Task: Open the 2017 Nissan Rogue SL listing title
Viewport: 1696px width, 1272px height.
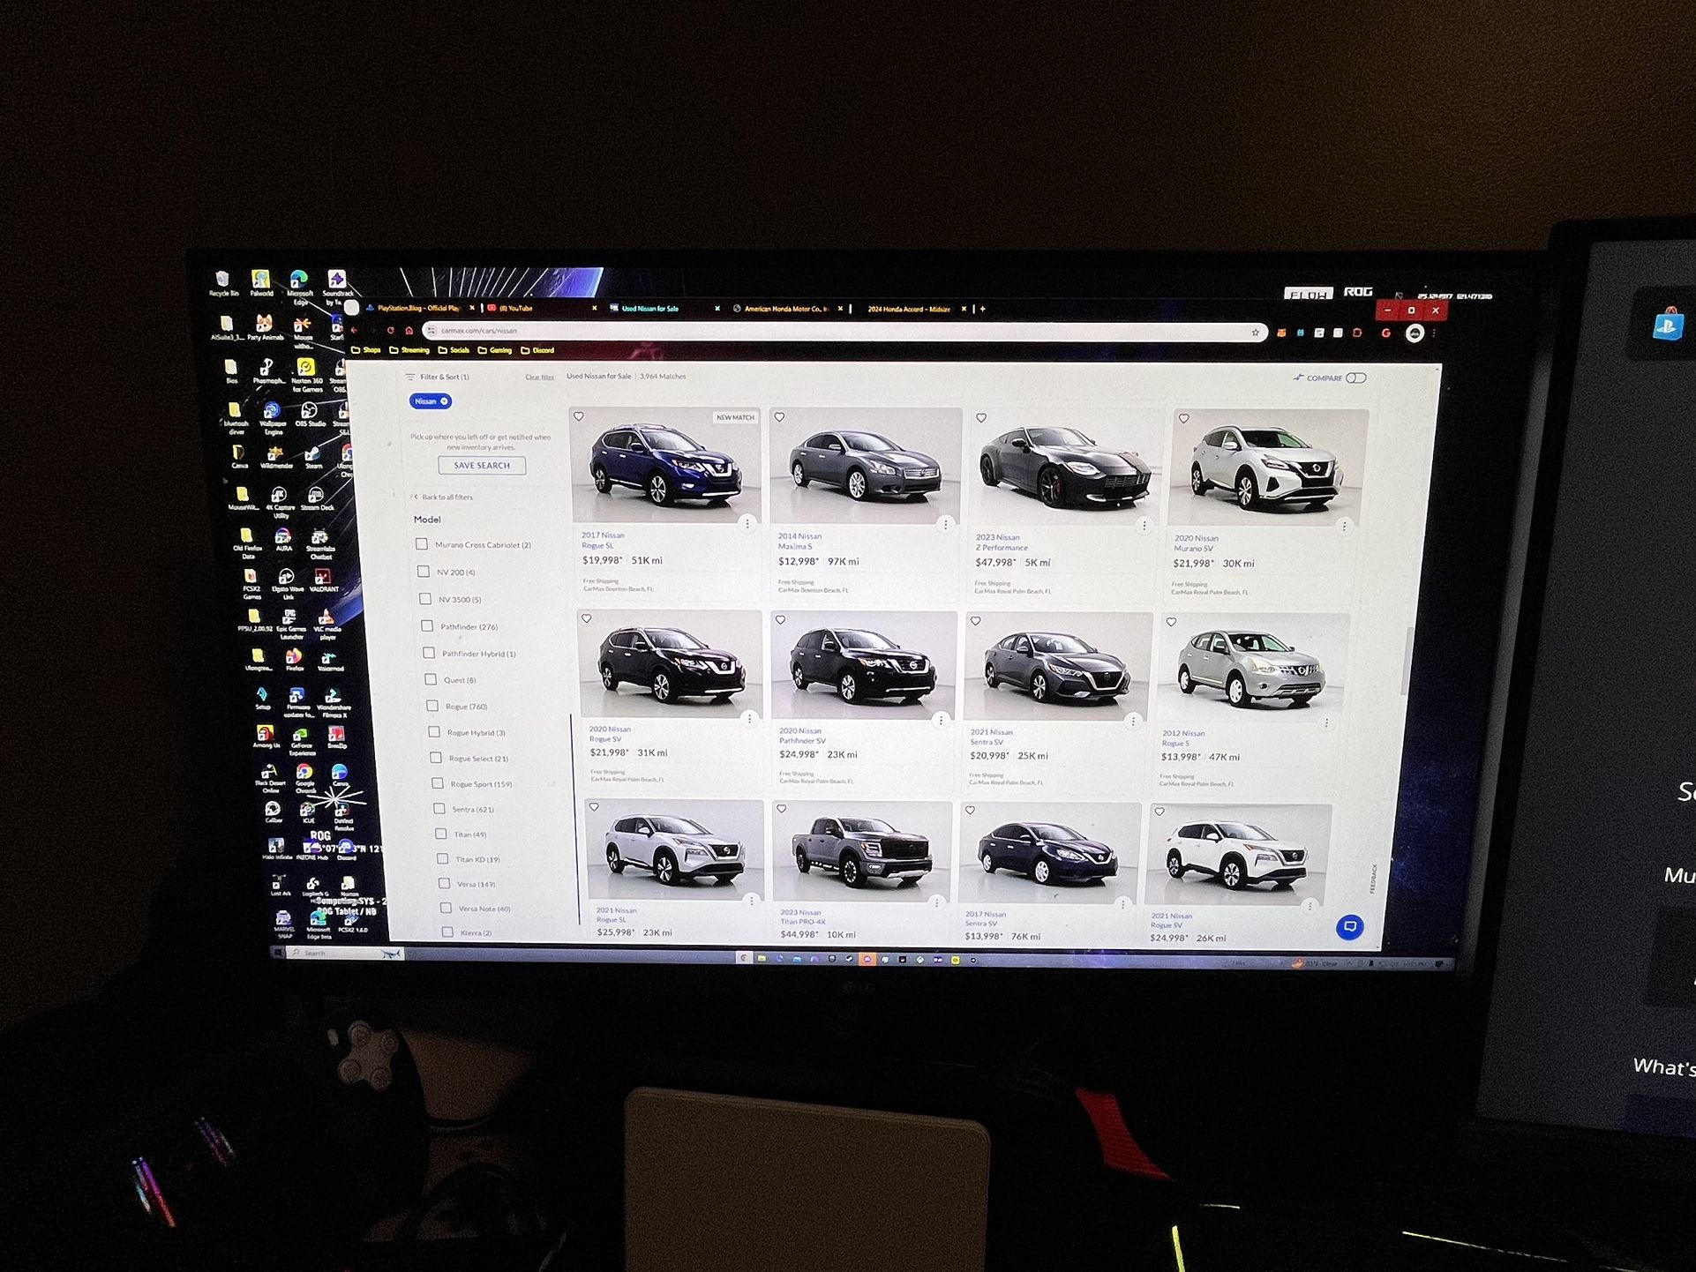Action: click(x=603, y=540)
